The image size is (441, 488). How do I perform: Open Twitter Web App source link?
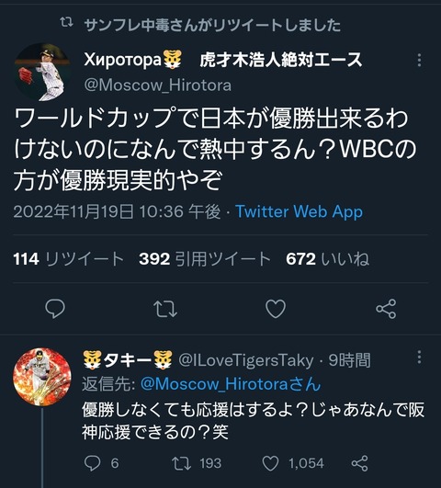[299, 212]
